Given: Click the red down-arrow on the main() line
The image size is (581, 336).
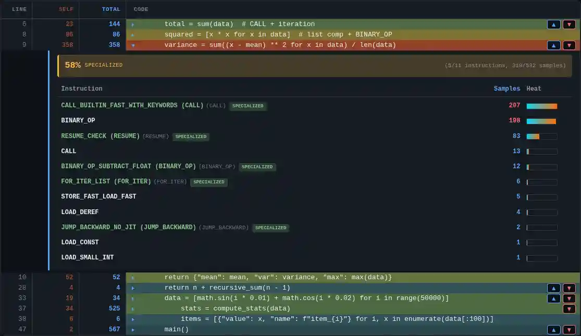Looking at the screenshot, I should pyautogui.click(x=569, y=329).
